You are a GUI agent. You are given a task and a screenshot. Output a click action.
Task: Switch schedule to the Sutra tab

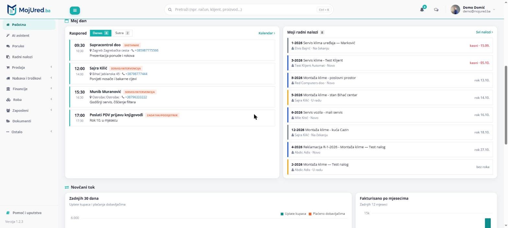pyautogui.click(x=122, y=33)
